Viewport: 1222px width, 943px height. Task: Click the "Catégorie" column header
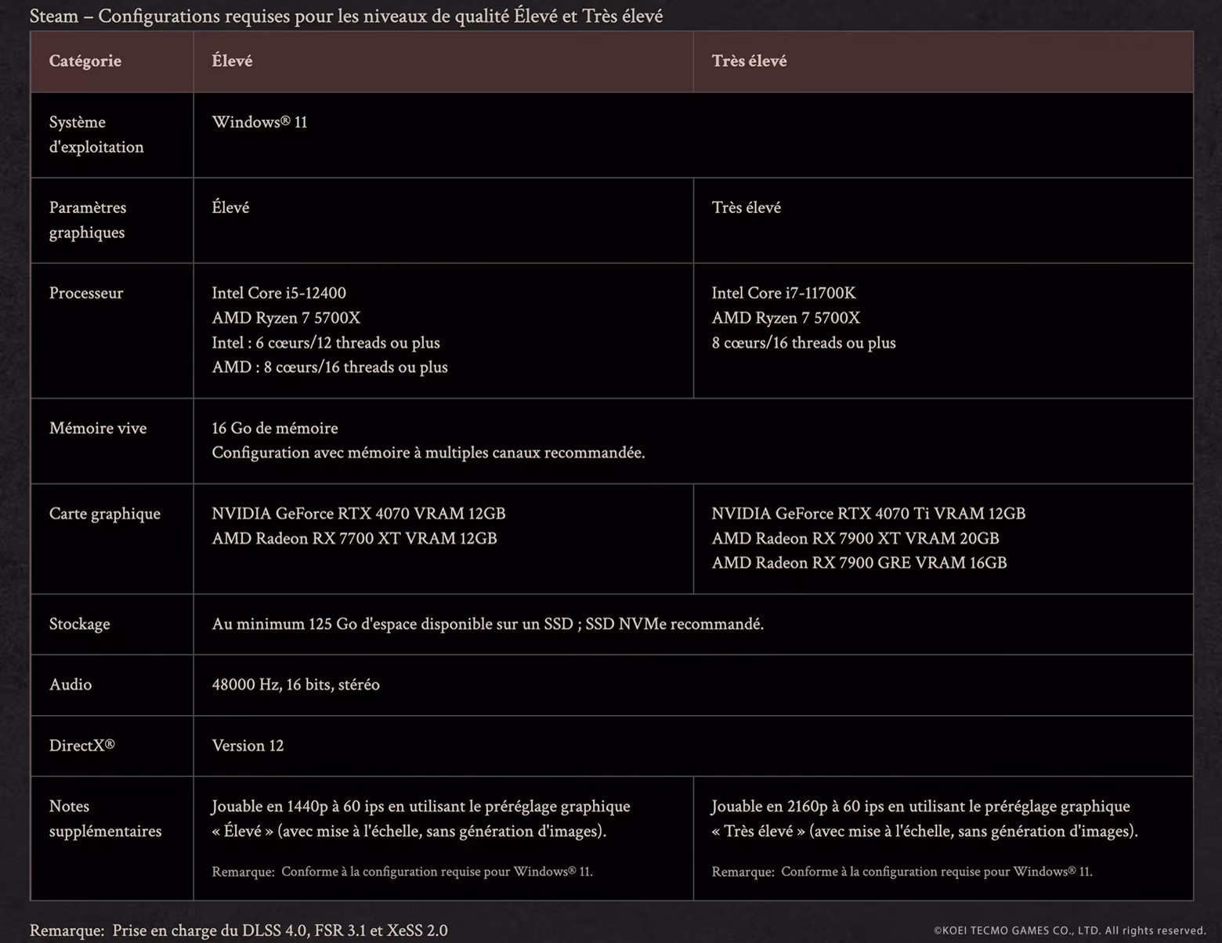(x=85, y=61)
